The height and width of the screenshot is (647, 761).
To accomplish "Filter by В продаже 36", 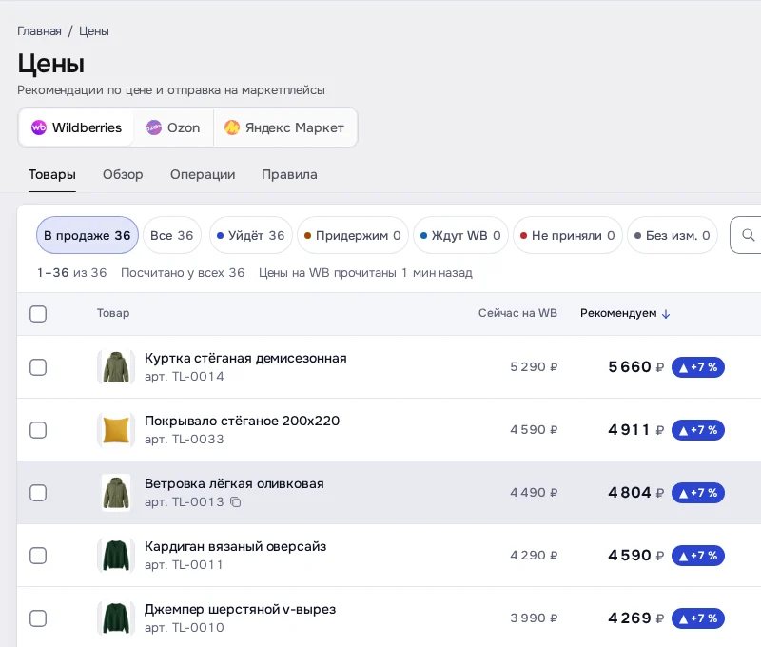I will coord(88,235).
